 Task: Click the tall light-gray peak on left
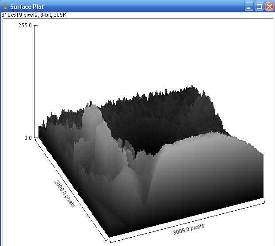[x=92, y=116]
